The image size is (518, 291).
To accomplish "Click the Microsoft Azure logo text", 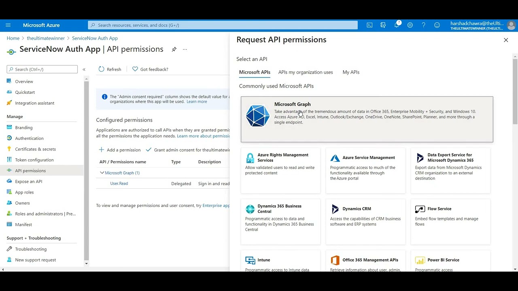I will pyautogui.click(x=41, y=25).
